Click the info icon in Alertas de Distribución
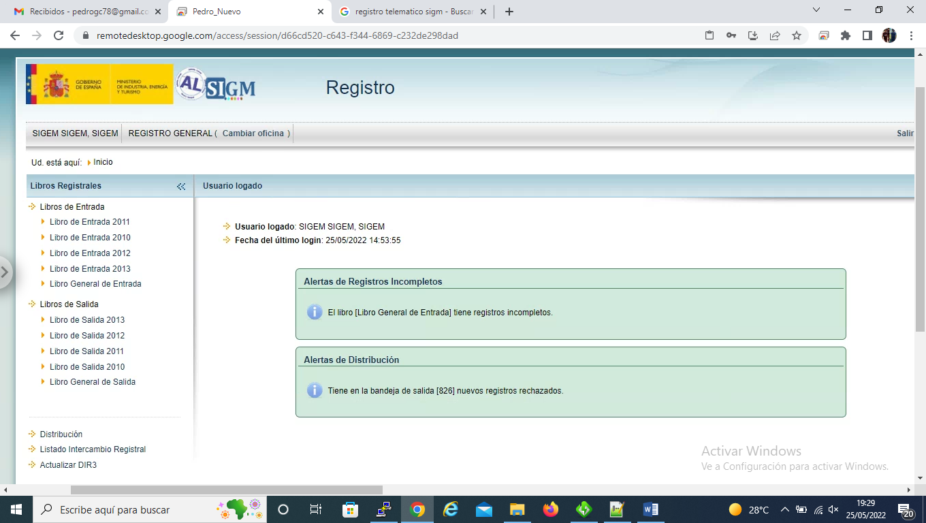926x523 pixels. (314, 391)
